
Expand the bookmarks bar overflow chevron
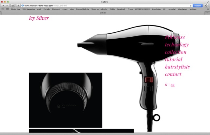(x=207, y=9)
